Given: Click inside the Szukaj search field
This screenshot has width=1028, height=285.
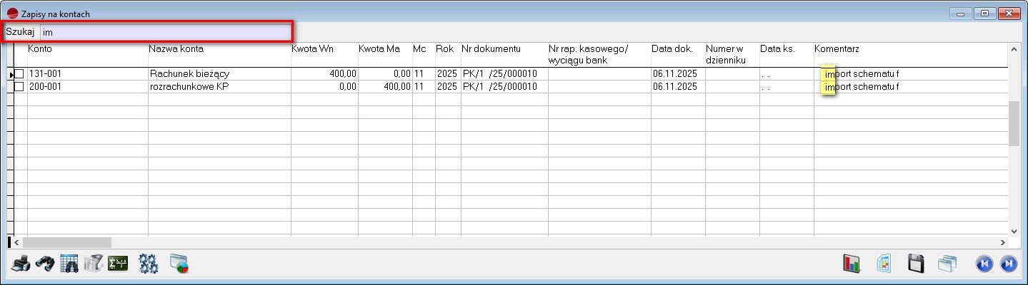Looking at the screenshot, I should (x=164, y=32).
